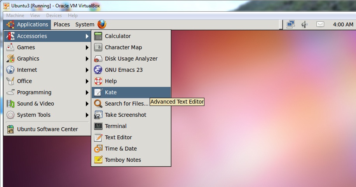
Task: Expand the Graphics submenu arrow
Action: (87, 59)
